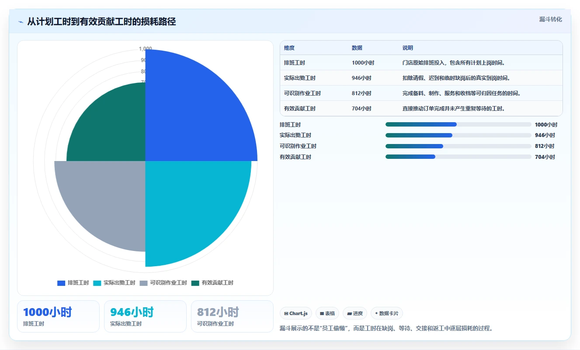Click the footer note about 员工偷懒

(386, 328)
